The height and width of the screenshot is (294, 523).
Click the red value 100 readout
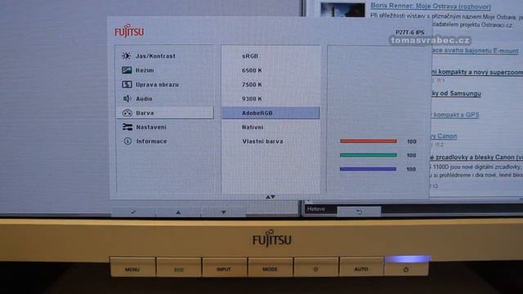[x=412, y=141]
